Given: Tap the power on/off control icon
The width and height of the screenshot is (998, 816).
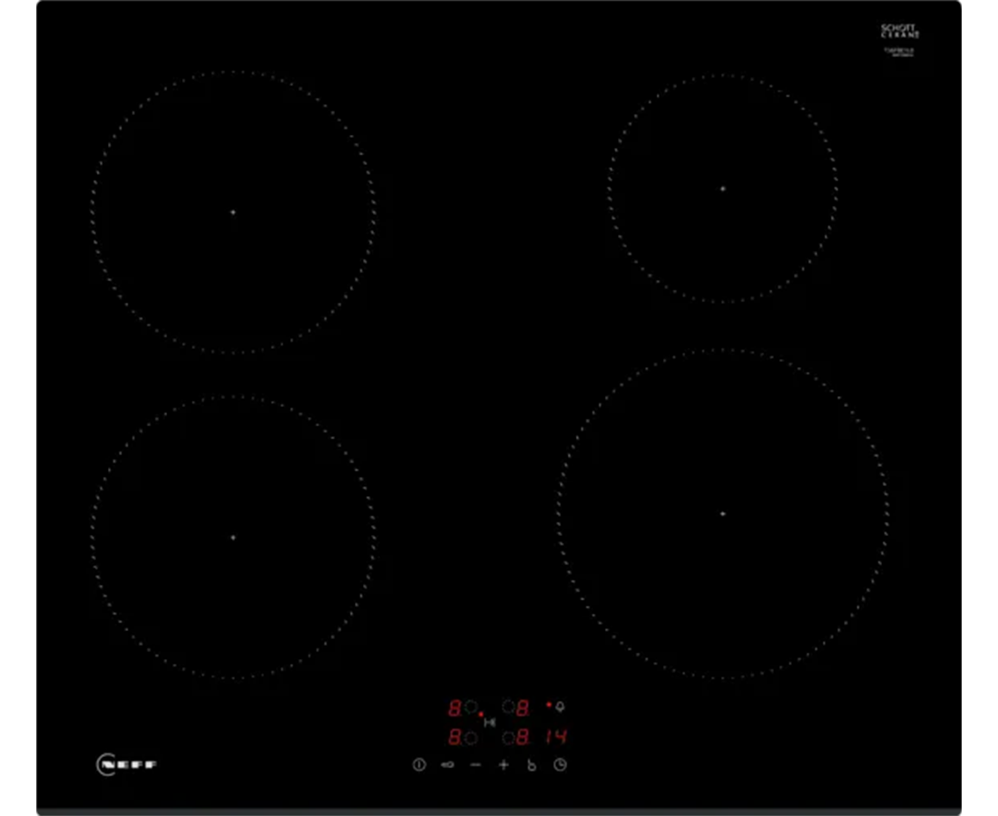Looking at the screenshot, I should 418,764.
